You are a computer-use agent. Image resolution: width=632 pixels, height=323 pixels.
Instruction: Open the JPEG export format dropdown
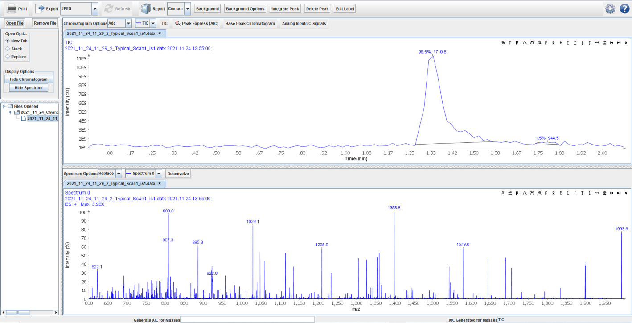coord(94,8)
